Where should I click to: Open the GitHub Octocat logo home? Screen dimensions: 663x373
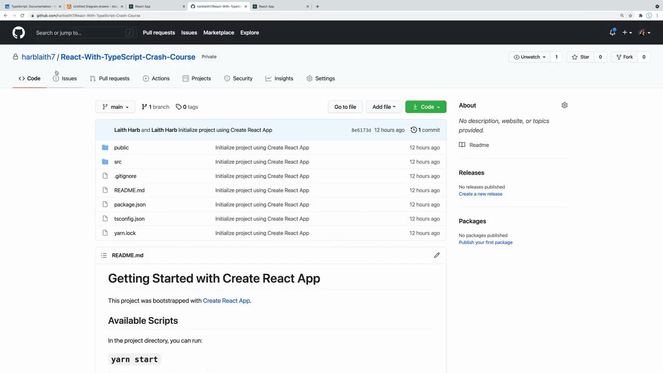pos(19,33)
